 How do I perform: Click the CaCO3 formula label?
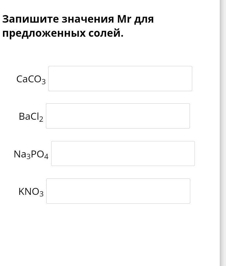(x=31, y=79)
